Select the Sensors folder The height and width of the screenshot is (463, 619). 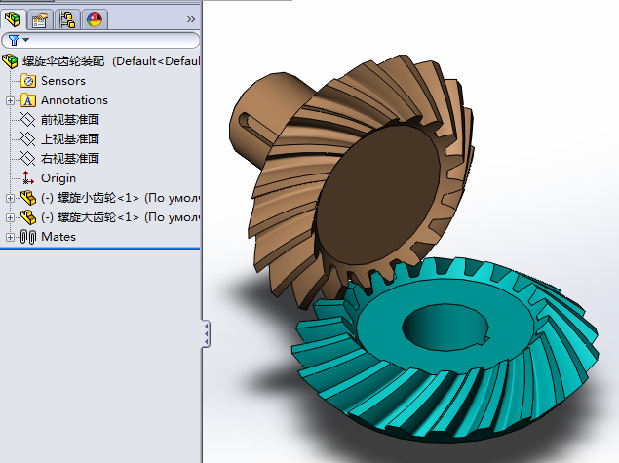[x=63, y=81]
